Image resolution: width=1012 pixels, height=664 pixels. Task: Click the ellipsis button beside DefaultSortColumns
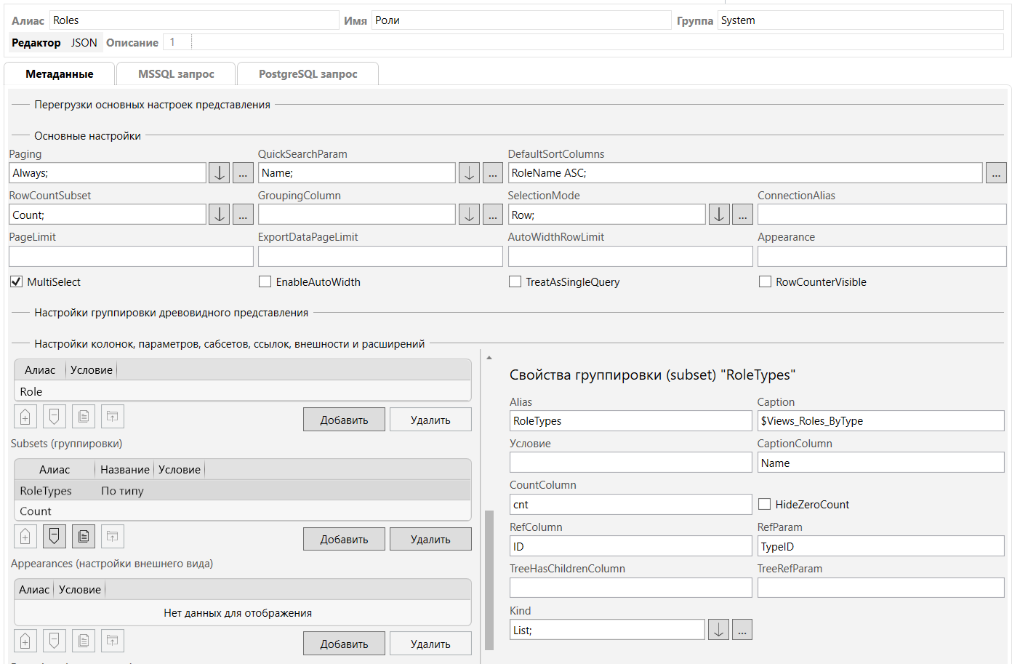click(995, 173)
